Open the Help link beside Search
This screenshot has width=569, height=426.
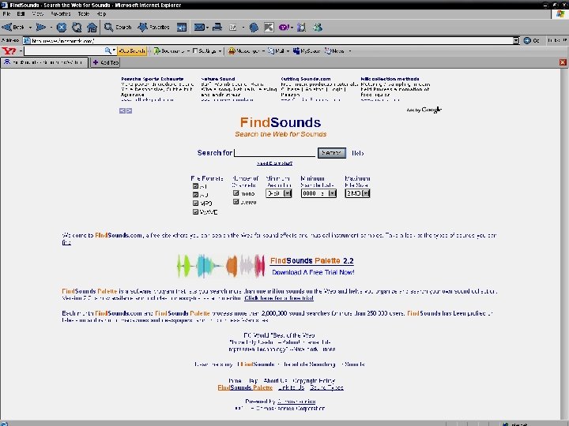(x=358, y=153)
